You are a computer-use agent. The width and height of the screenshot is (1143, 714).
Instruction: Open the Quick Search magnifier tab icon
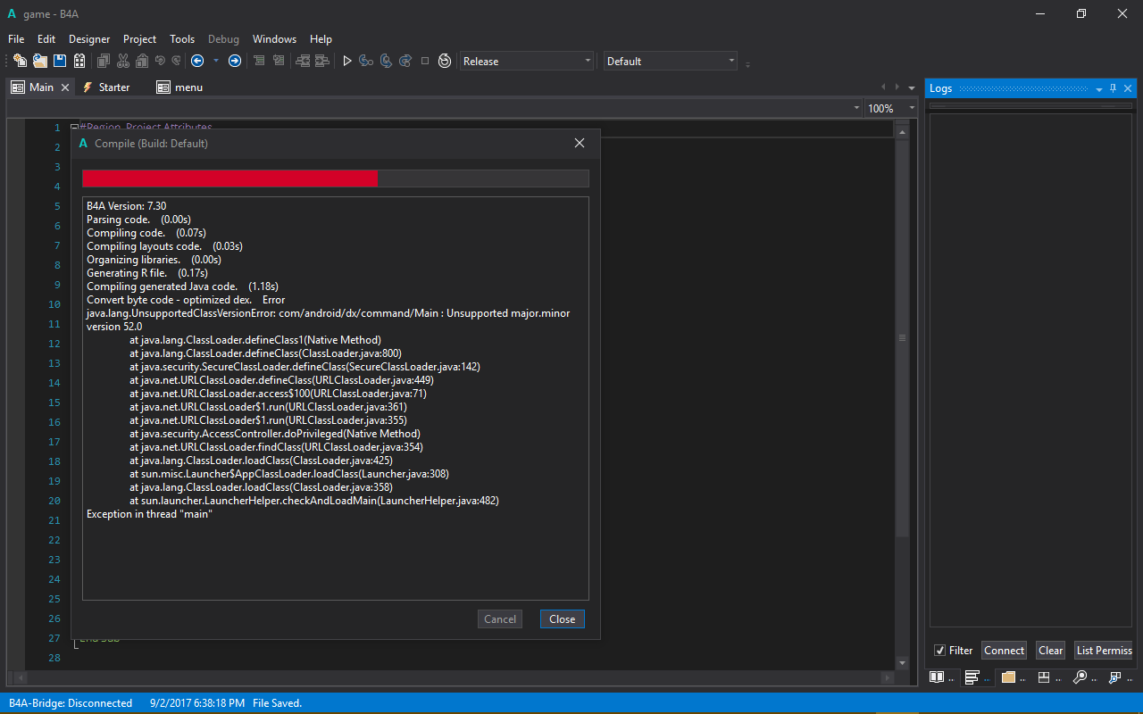1080,677
